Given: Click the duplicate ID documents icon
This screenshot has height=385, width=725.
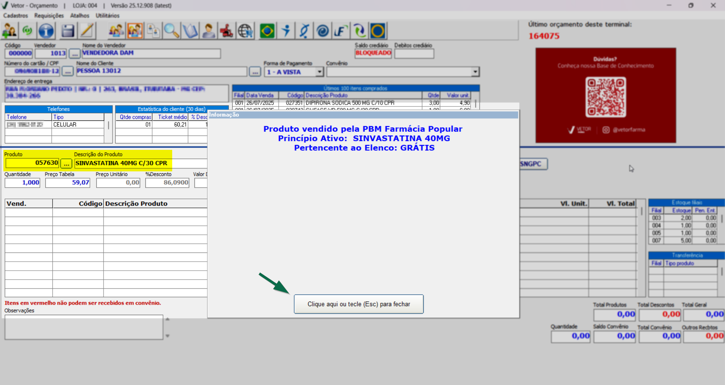Looking at the screenshot, I should point(153,31).
